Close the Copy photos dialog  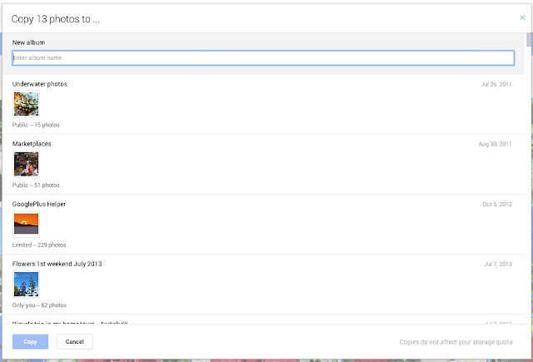pyautogui.click(x=522, y=17)
